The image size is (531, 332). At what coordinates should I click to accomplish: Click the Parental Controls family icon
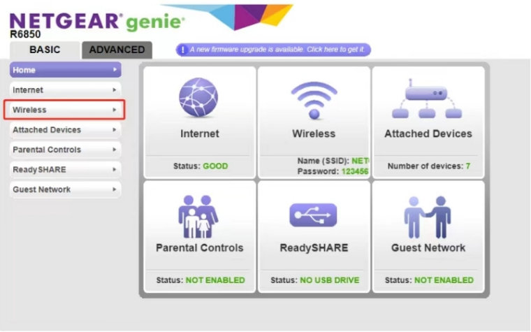199,215
